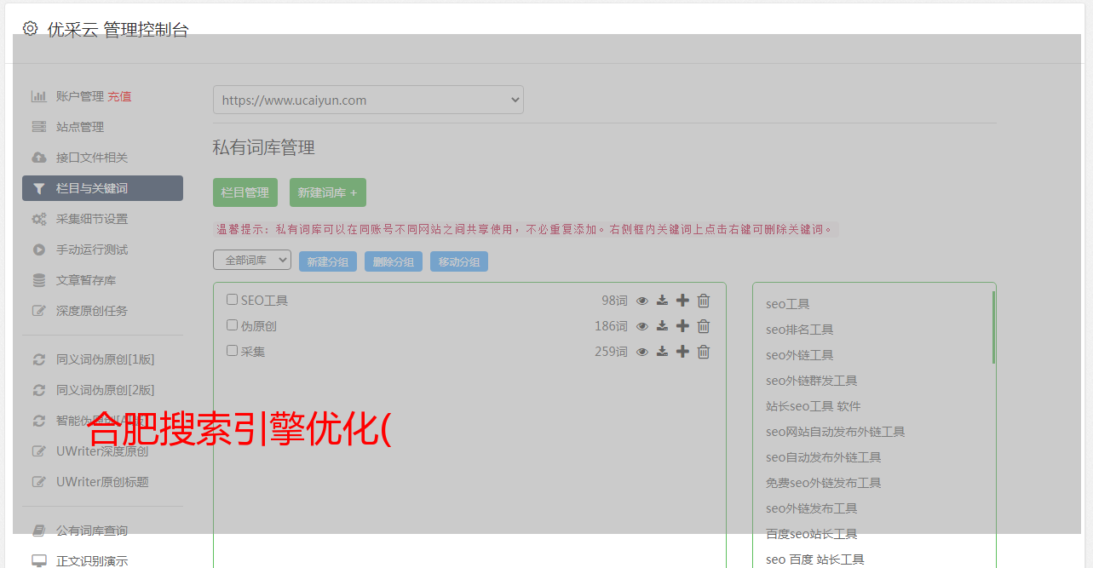Viewport: 1093px width, 568px height.
Task: Select the 采集 checkbox
Action: point(232,351)
